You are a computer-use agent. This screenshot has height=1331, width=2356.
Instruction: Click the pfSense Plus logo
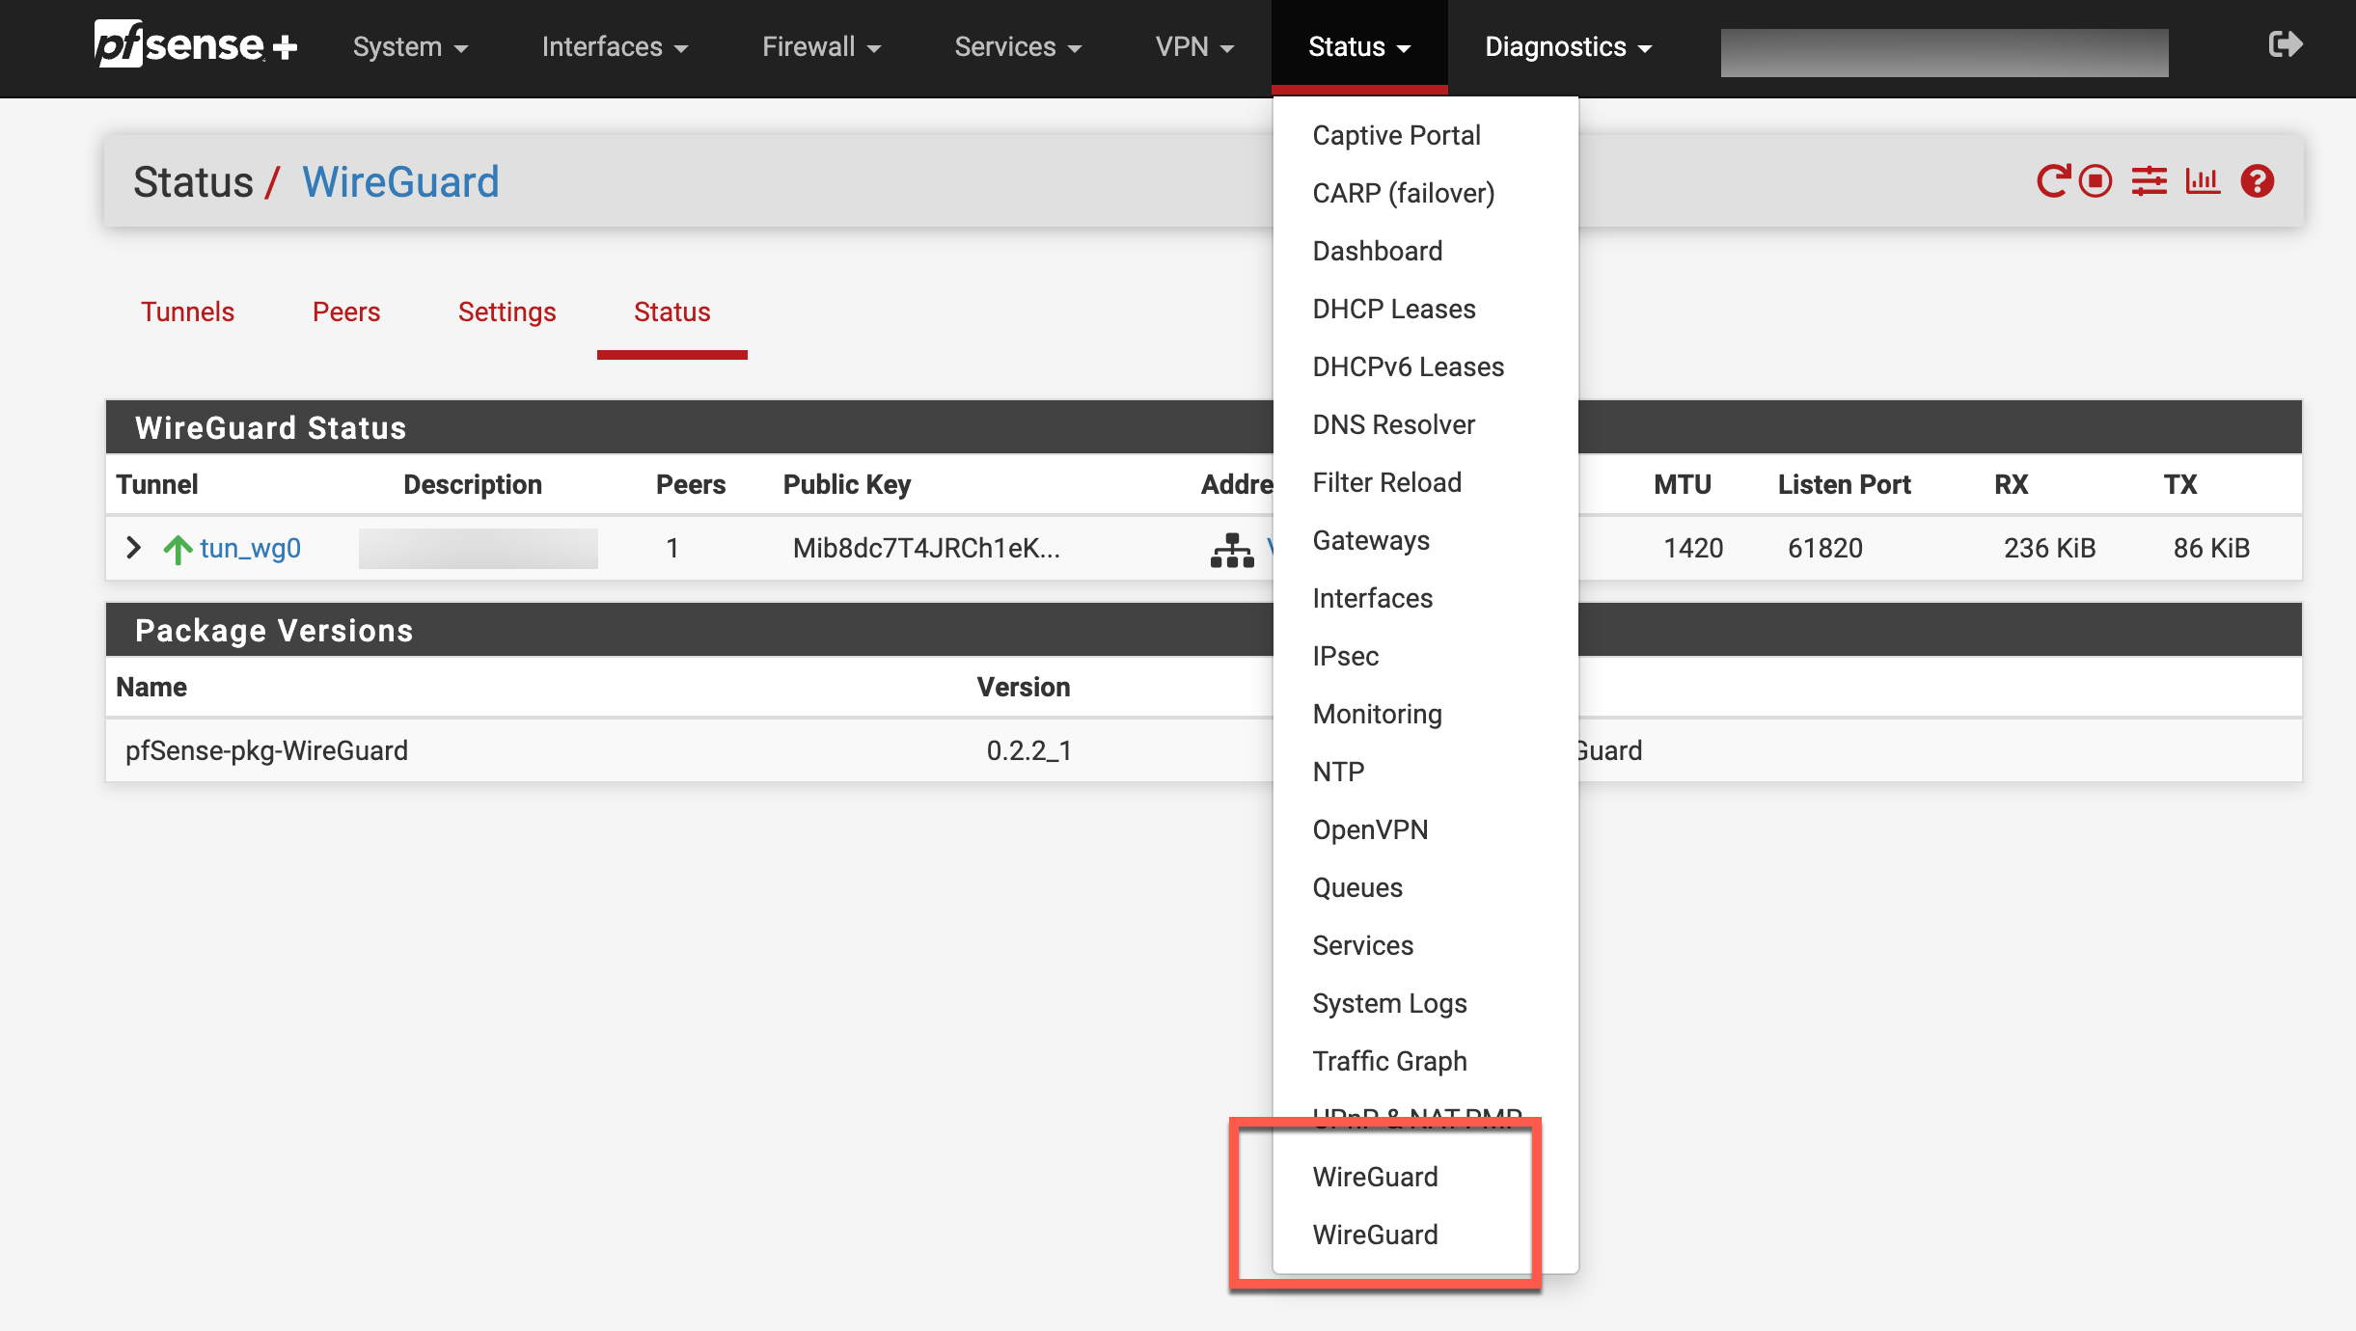click(x=196, y=45)
